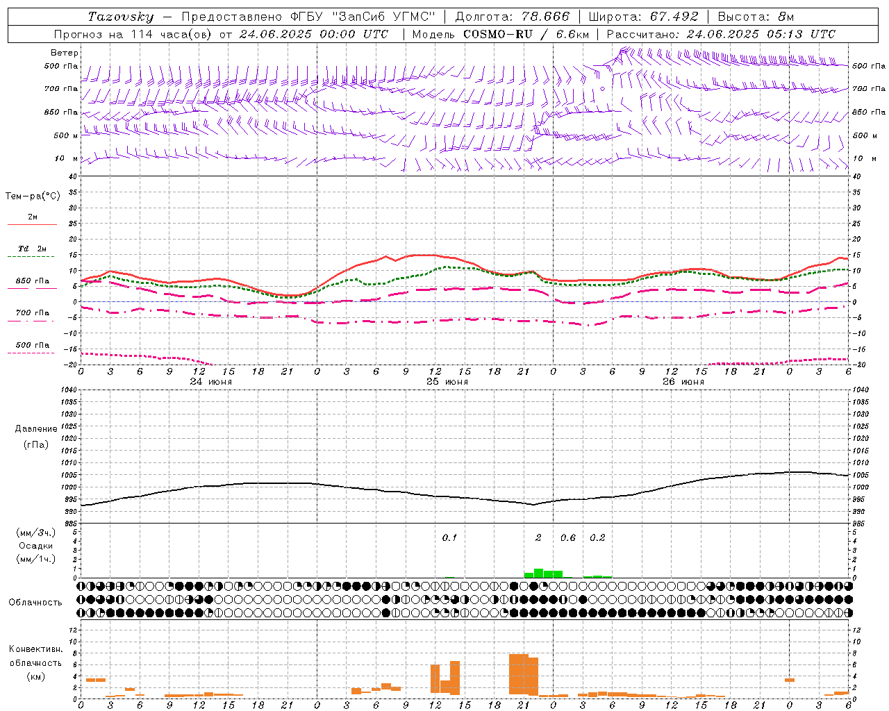Click the 'Осадки' precipitation label
889x711 pixels.
coord(36,546)
